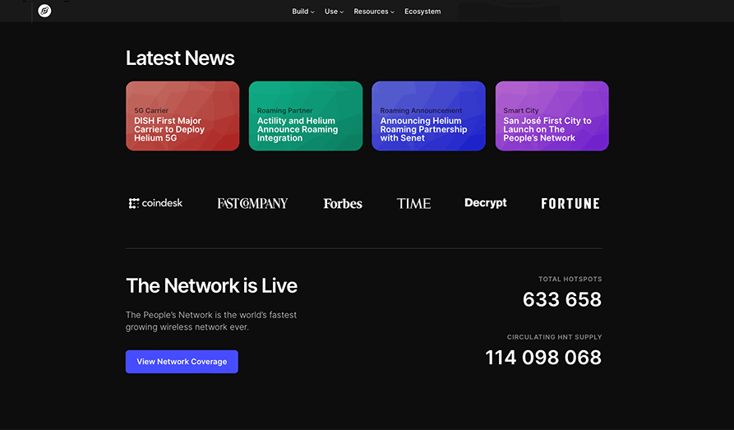Image resolution: width=734 pixels, height=430 pixels.
Task: Click the Fast Company logo
Action: (252, 203)
